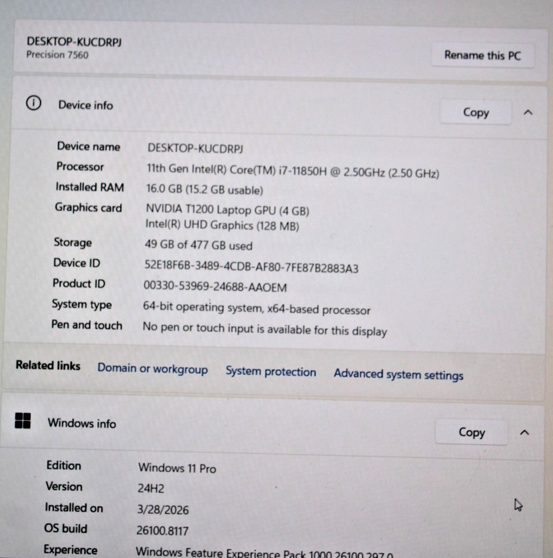Collapse the Device info section chevron

point(528,113)
